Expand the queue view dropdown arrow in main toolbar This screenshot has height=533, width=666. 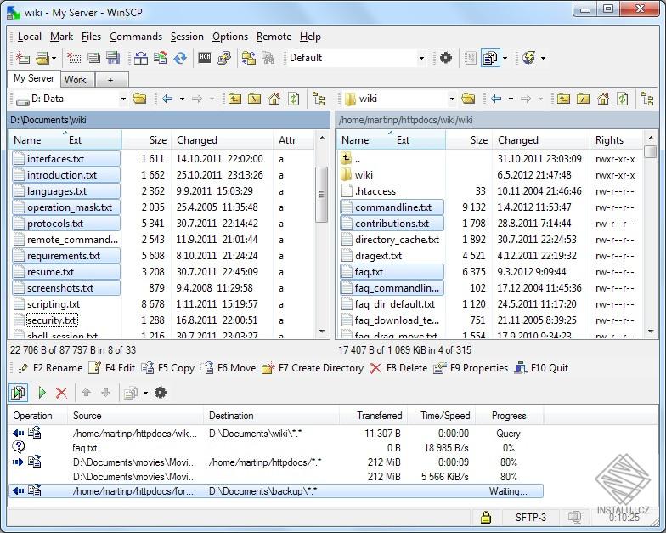click(x=505, y=58)
